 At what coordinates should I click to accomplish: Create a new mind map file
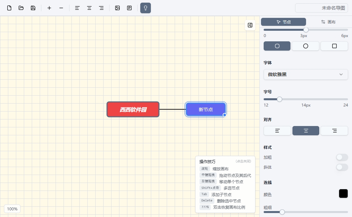coord(9,8)
